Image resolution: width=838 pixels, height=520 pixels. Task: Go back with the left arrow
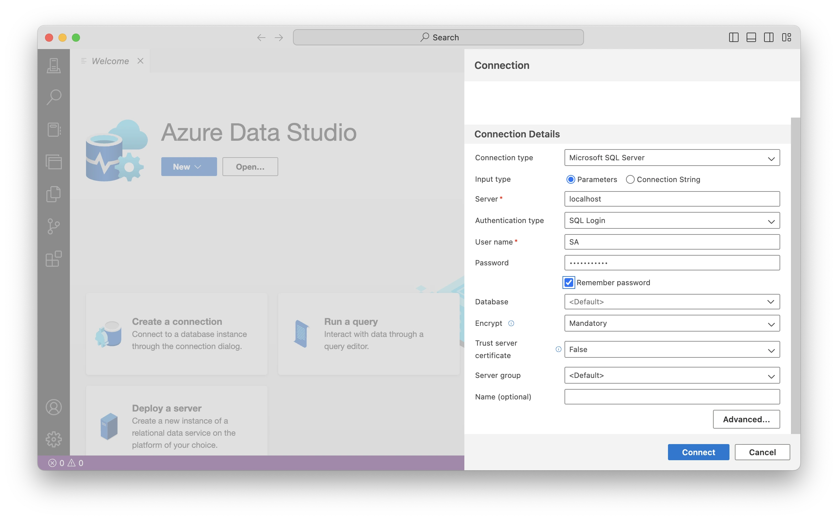click(x=262, y=38)
